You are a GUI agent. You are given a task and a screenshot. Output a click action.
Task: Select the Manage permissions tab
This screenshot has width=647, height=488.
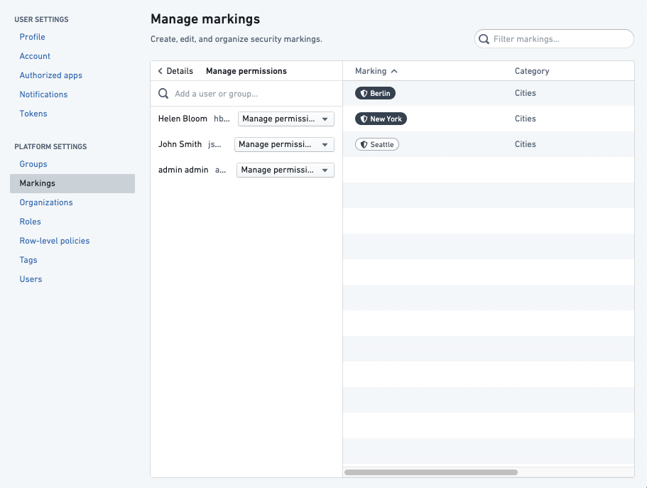[x=246, y=71]
